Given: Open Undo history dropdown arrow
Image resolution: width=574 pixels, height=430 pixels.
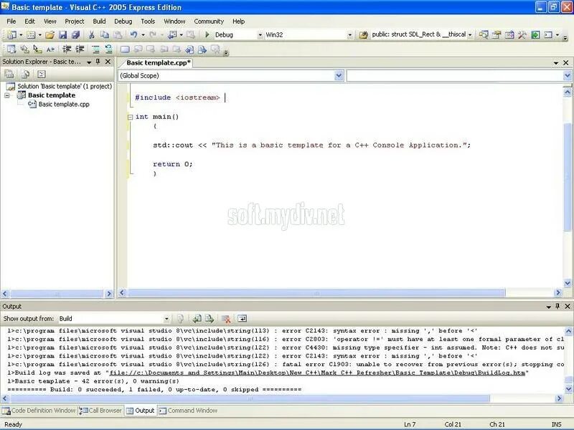Looking at the screenshot, I should 143,35.
